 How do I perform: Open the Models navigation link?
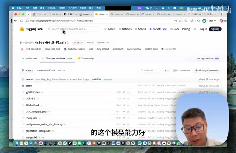point(110,29)
